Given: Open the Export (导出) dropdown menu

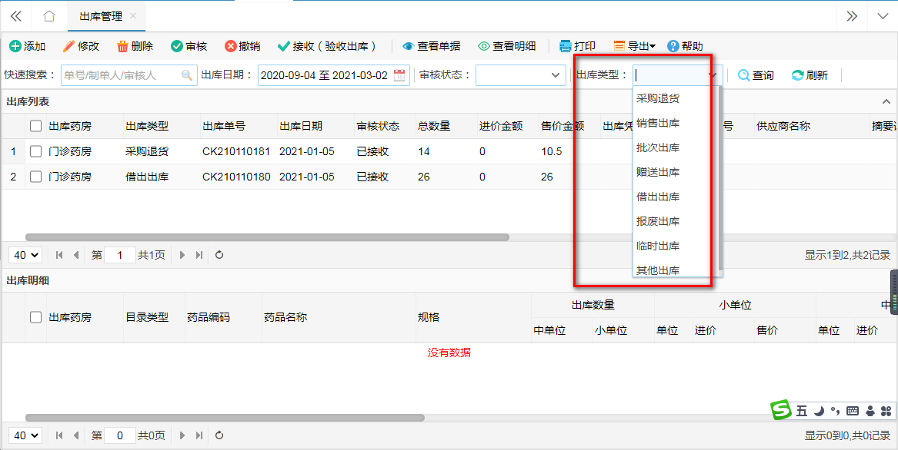Looking at the screenshot, I should (x=634, y=46).
